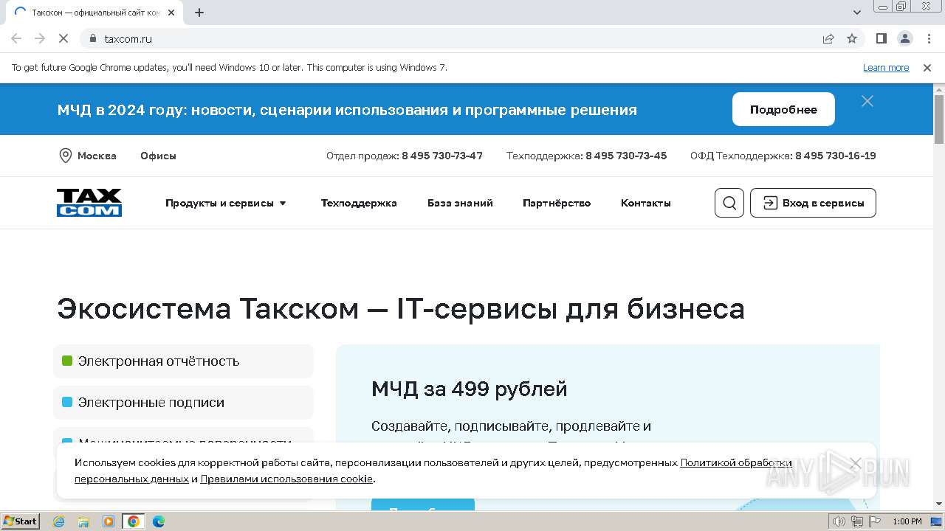Viewport: 945px width, 531px height.
Task: Call sales number 8 495 730-73-47
Action: 441,156
